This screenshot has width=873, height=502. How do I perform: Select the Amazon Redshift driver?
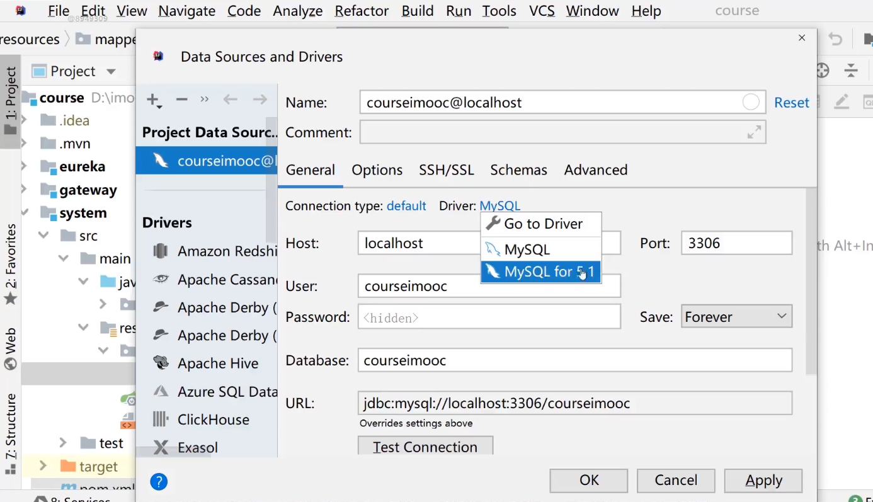coord(215,251)
